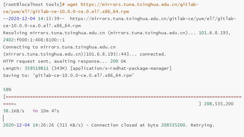This screenshot has height=137, width=244.
Task: Click the "Retrying." message
Action: pos(202,125)
